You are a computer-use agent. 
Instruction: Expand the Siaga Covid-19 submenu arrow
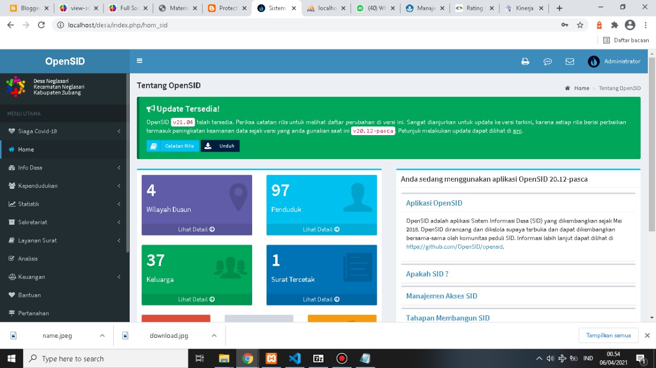(119, 131)
